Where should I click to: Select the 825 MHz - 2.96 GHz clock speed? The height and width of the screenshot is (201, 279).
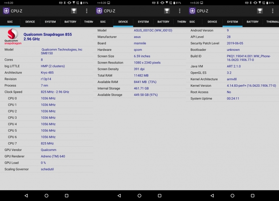[55, 92]
